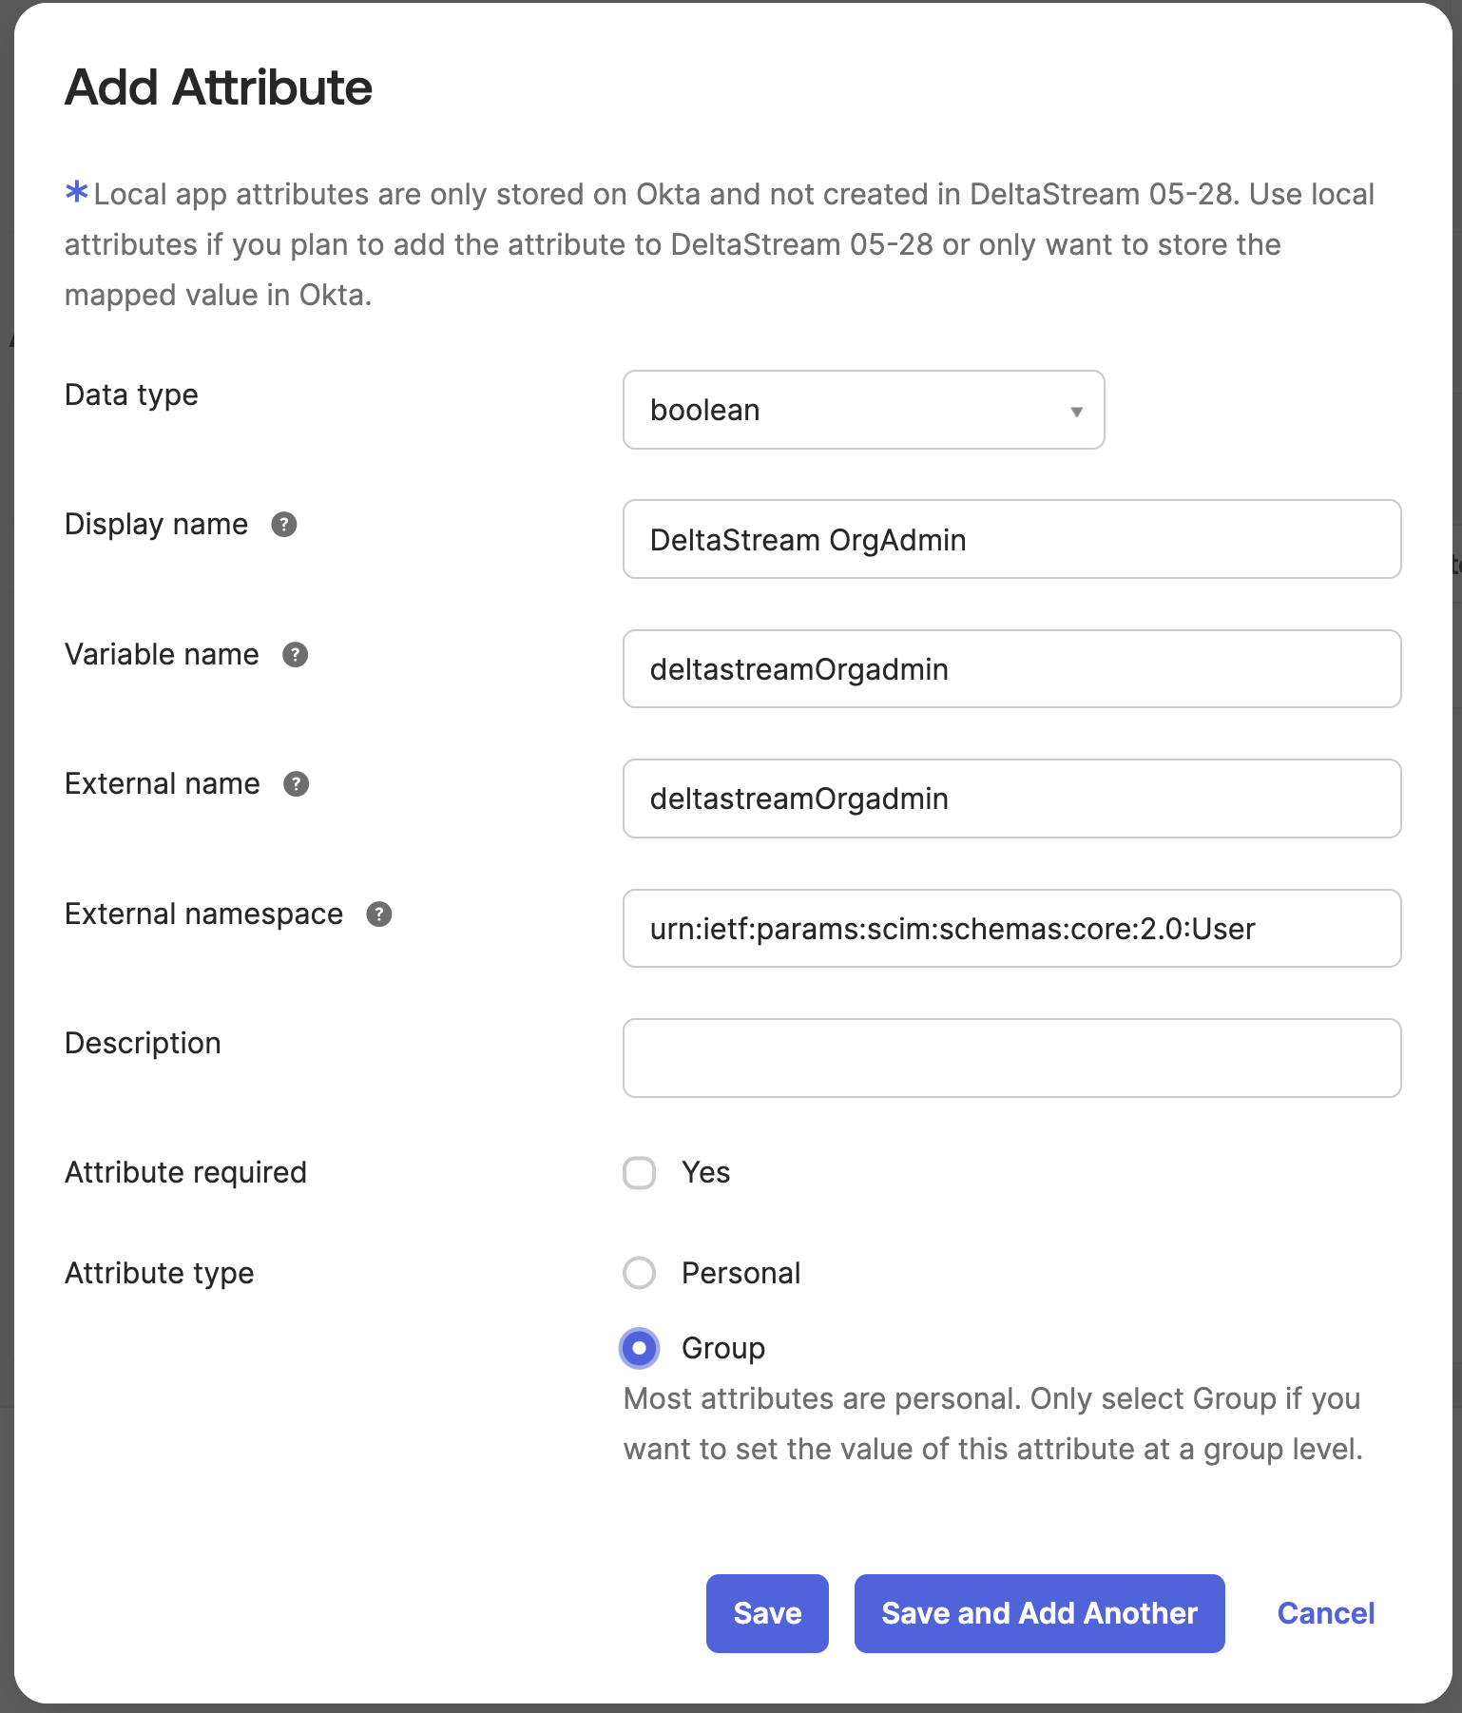Click the Attribute type label
Screen dimensions: 1462x1713
(x=160, y=1273)
